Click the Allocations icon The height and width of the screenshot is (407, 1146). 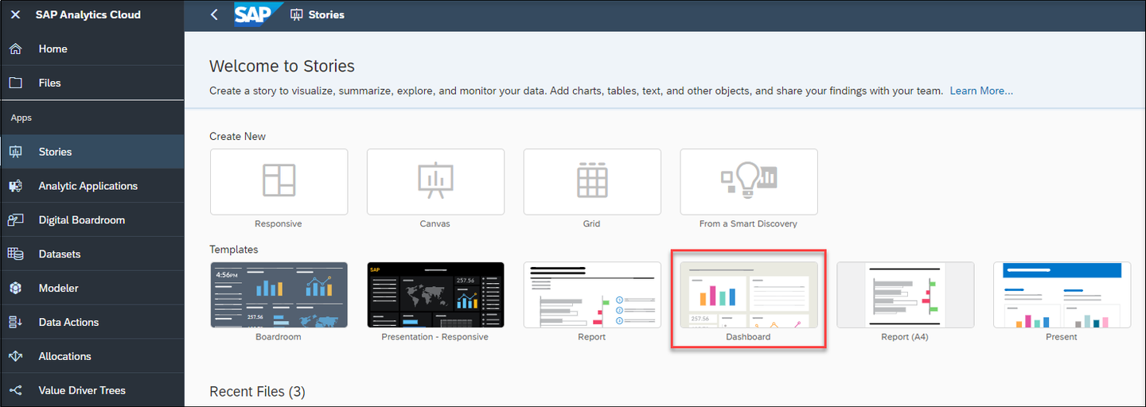click(x=15, y=356)
